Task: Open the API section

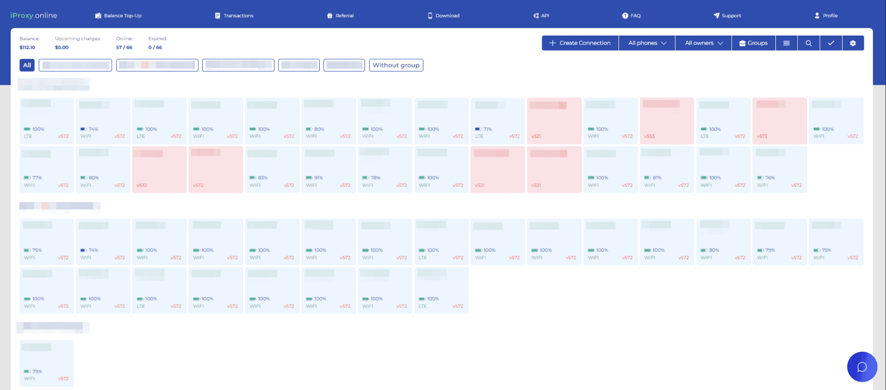Action: tap(541, 16)
